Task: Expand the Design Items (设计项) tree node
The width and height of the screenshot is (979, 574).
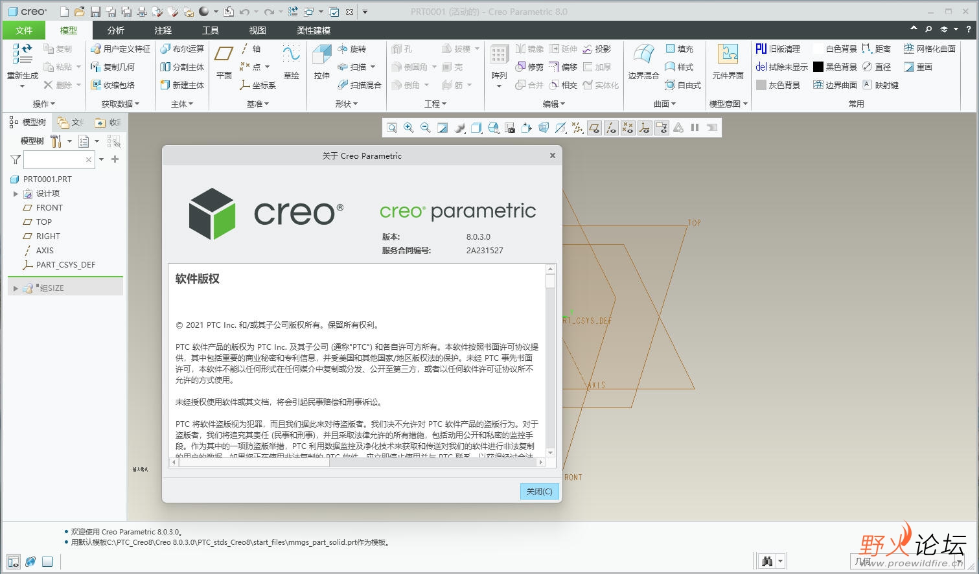Action: pyautogui.click(x=16, y=194)
